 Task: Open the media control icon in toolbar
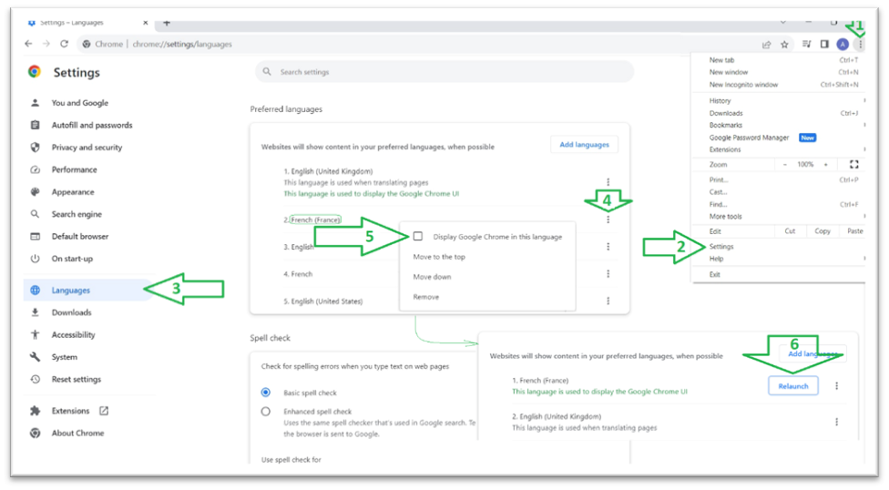point(806,45)
